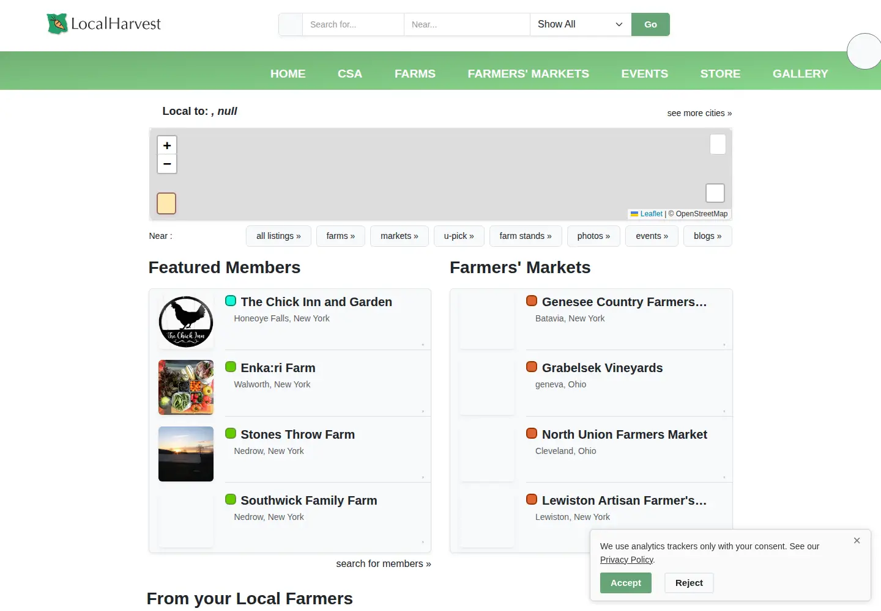Viewport: 881px width, 611px height.
Task: Open the all listings filter
Action: click(278, 236)
